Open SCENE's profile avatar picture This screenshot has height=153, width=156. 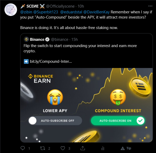[x=11, y=10]
